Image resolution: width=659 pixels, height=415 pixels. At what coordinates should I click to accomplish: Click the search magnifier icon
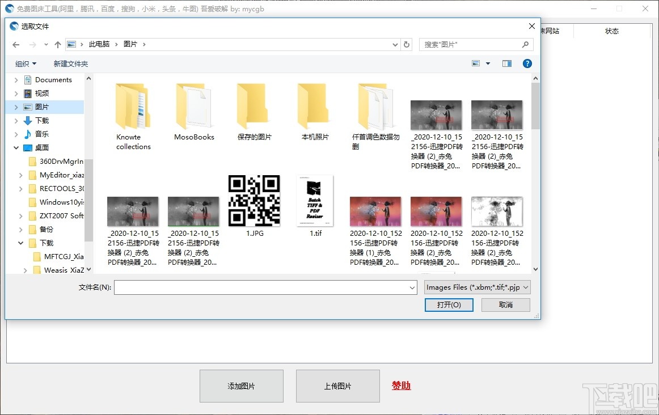coord(525,44)
